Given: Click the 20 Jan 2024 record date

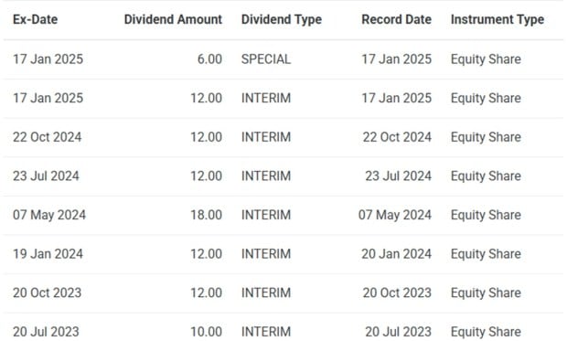Looking at the screenshot, I should tap(396, 254).
